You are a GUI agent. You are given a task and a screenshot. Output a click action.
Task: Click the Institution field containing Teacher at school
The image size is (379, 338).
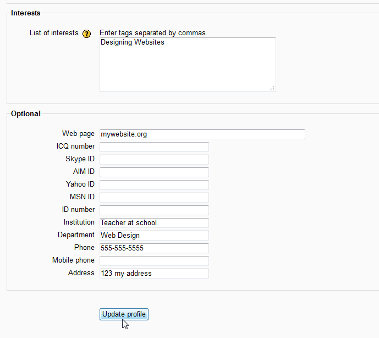coord(154,223)
